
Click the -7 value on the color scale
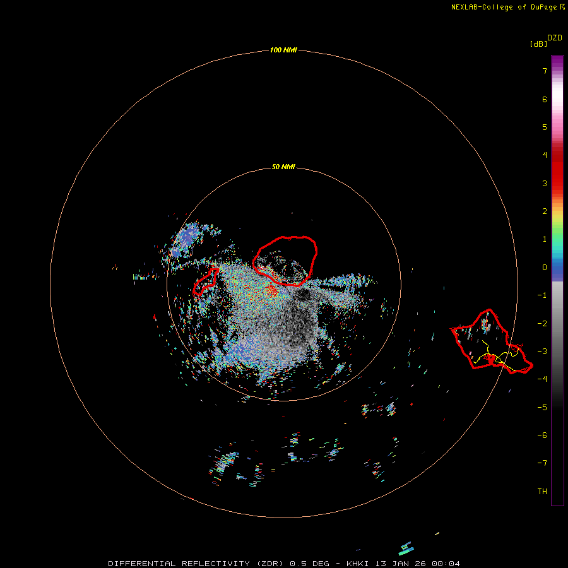tap(542, 463)
